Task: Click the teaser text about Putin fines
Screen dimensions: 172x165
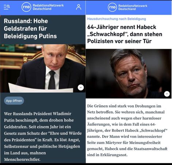Action: point(43,137)
